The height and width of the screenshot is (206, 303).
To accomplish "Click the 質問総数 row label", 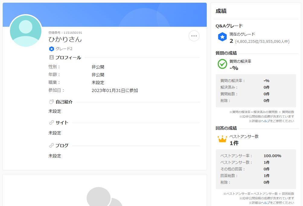I will pos(229,94).
